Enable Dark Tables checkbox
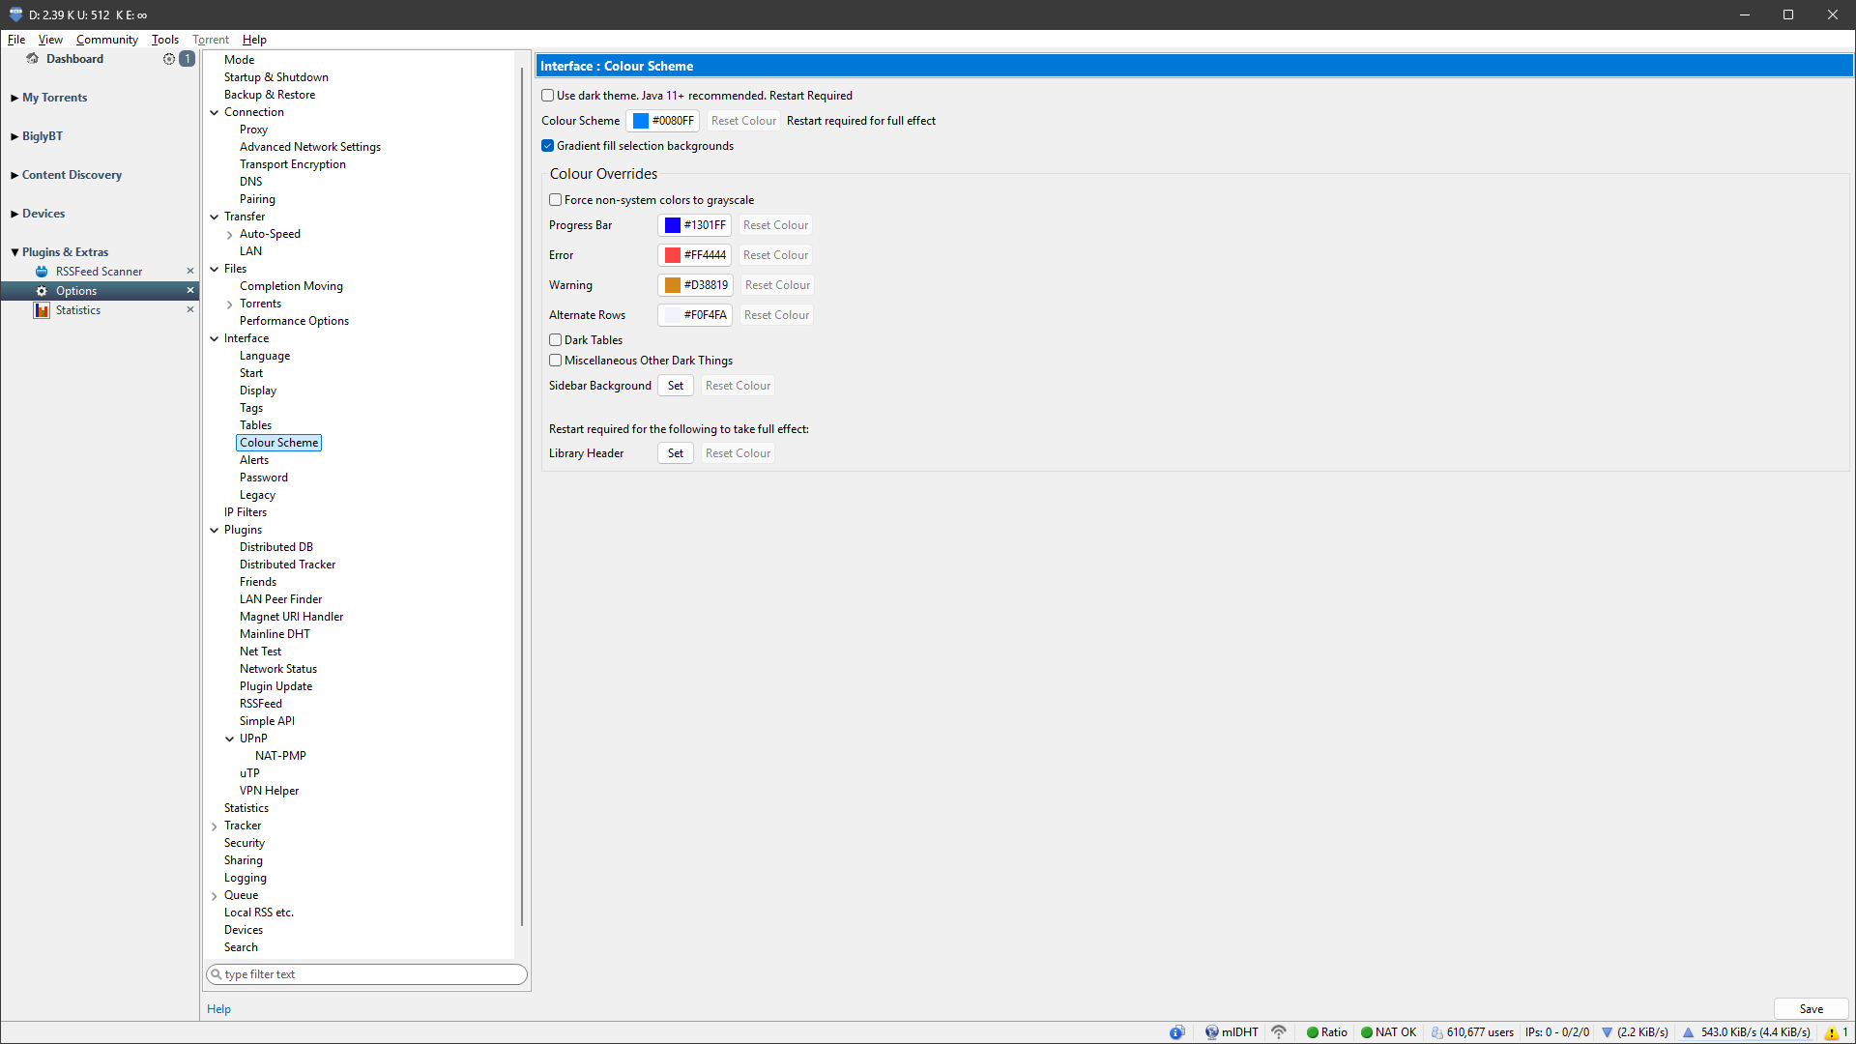The height and width of the screenshot is (1044, 1856). (x=556, y=340)
